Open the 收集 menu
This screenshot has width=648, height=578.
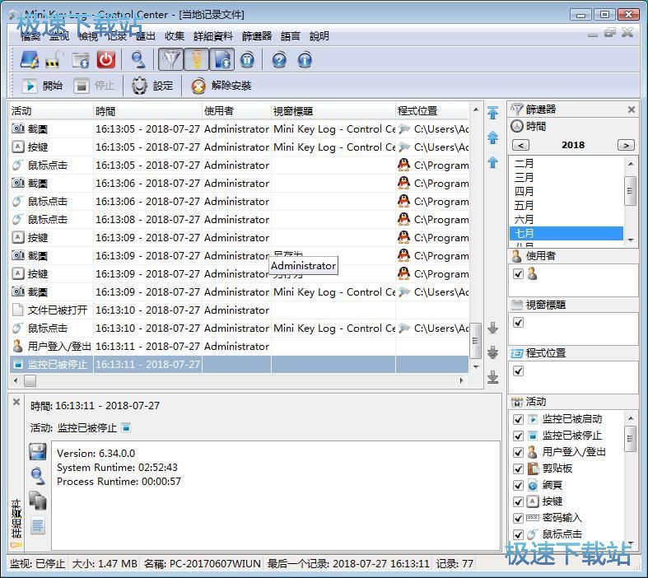pyautogui.click(x=175, y=36)
